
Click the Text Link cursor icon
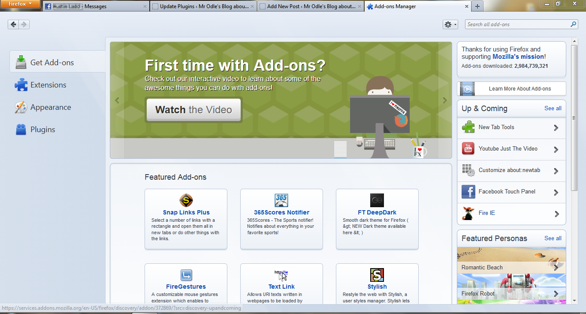[x=281, y=275]
